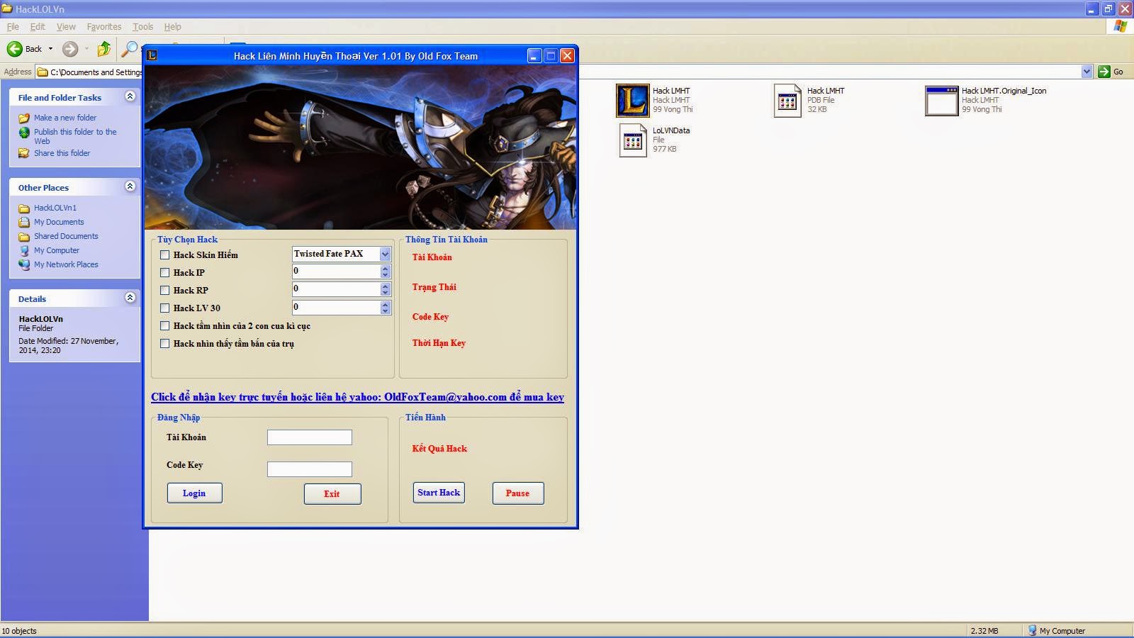Viewport: 1134px width, 638px height.
Task: Collapse the Details panel
Action: click(x=130, y=298)
